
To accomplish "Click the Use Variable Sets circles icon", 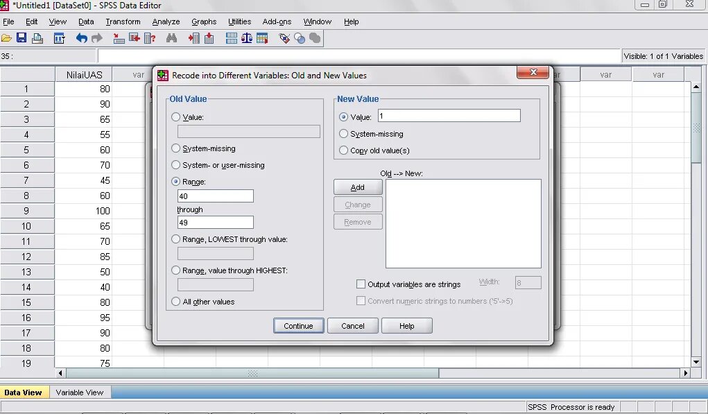I will point(300,39).
